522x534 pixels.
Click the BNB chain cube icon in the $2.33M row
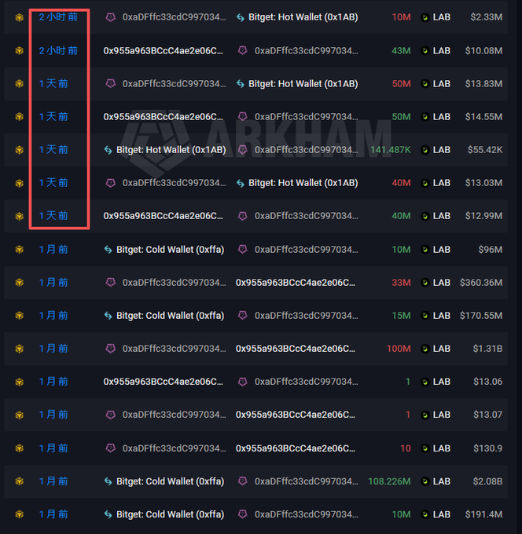[20, 17]
